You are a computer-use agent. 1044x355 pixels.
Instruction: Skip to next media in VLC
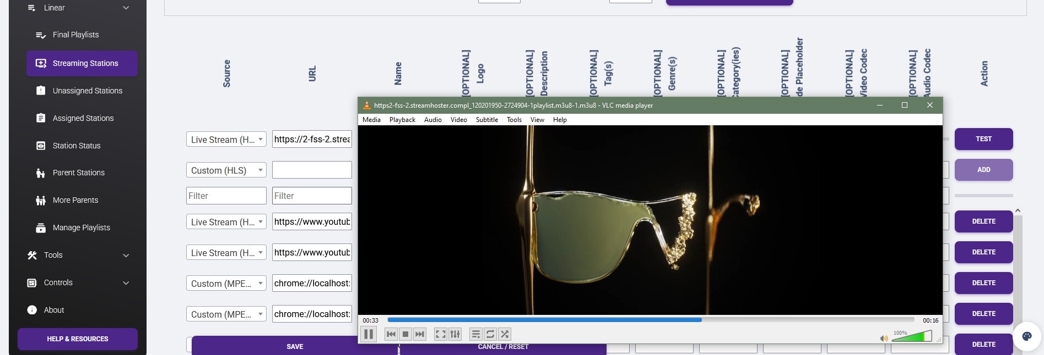click(x=420, y=334)
